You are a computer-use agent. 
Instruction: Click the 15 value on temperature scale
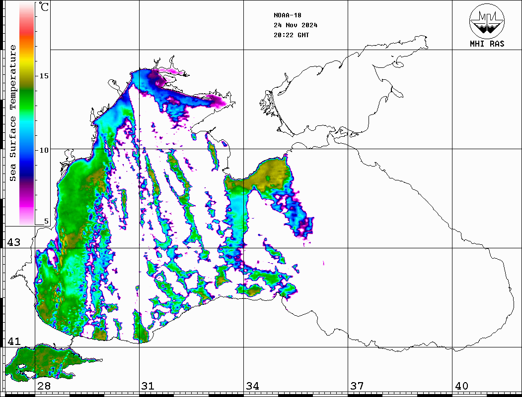pos(44,76)
